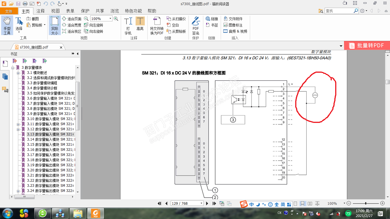Screen dimensions: 390x219
Task: Click the 批量转PDF batch convert button
Action: point(367,46)
